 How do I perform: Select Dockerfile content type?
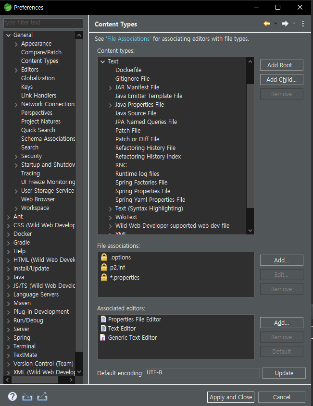coord(128,70)
